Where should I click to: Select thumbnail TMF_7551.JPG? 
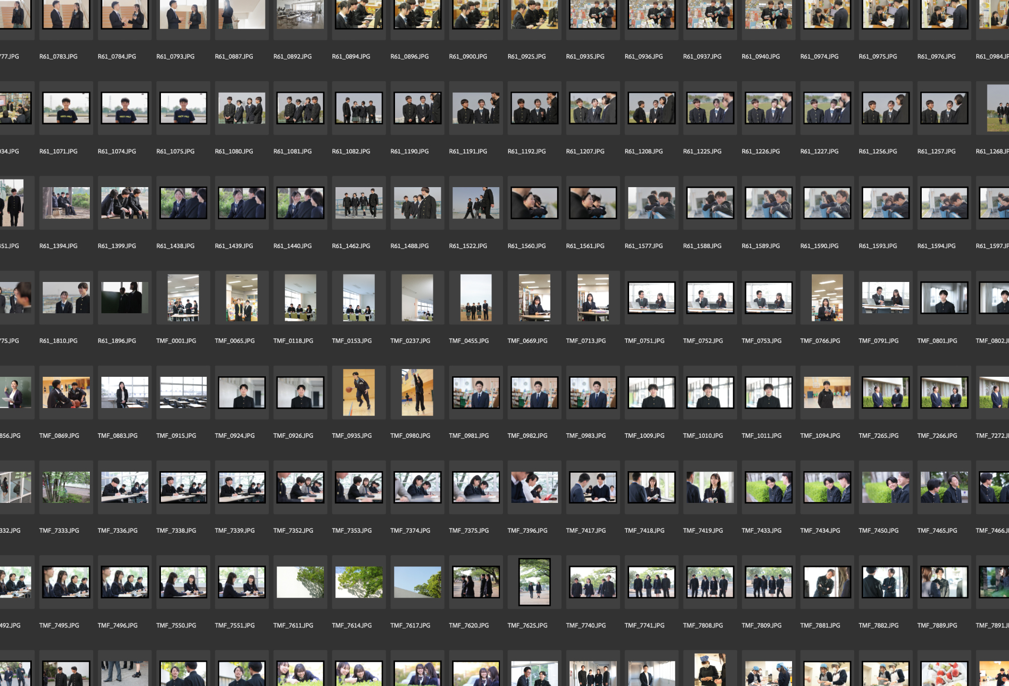tap(242, 582)
